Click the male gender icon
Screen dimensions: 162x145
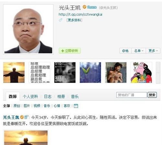pos(61,20)
